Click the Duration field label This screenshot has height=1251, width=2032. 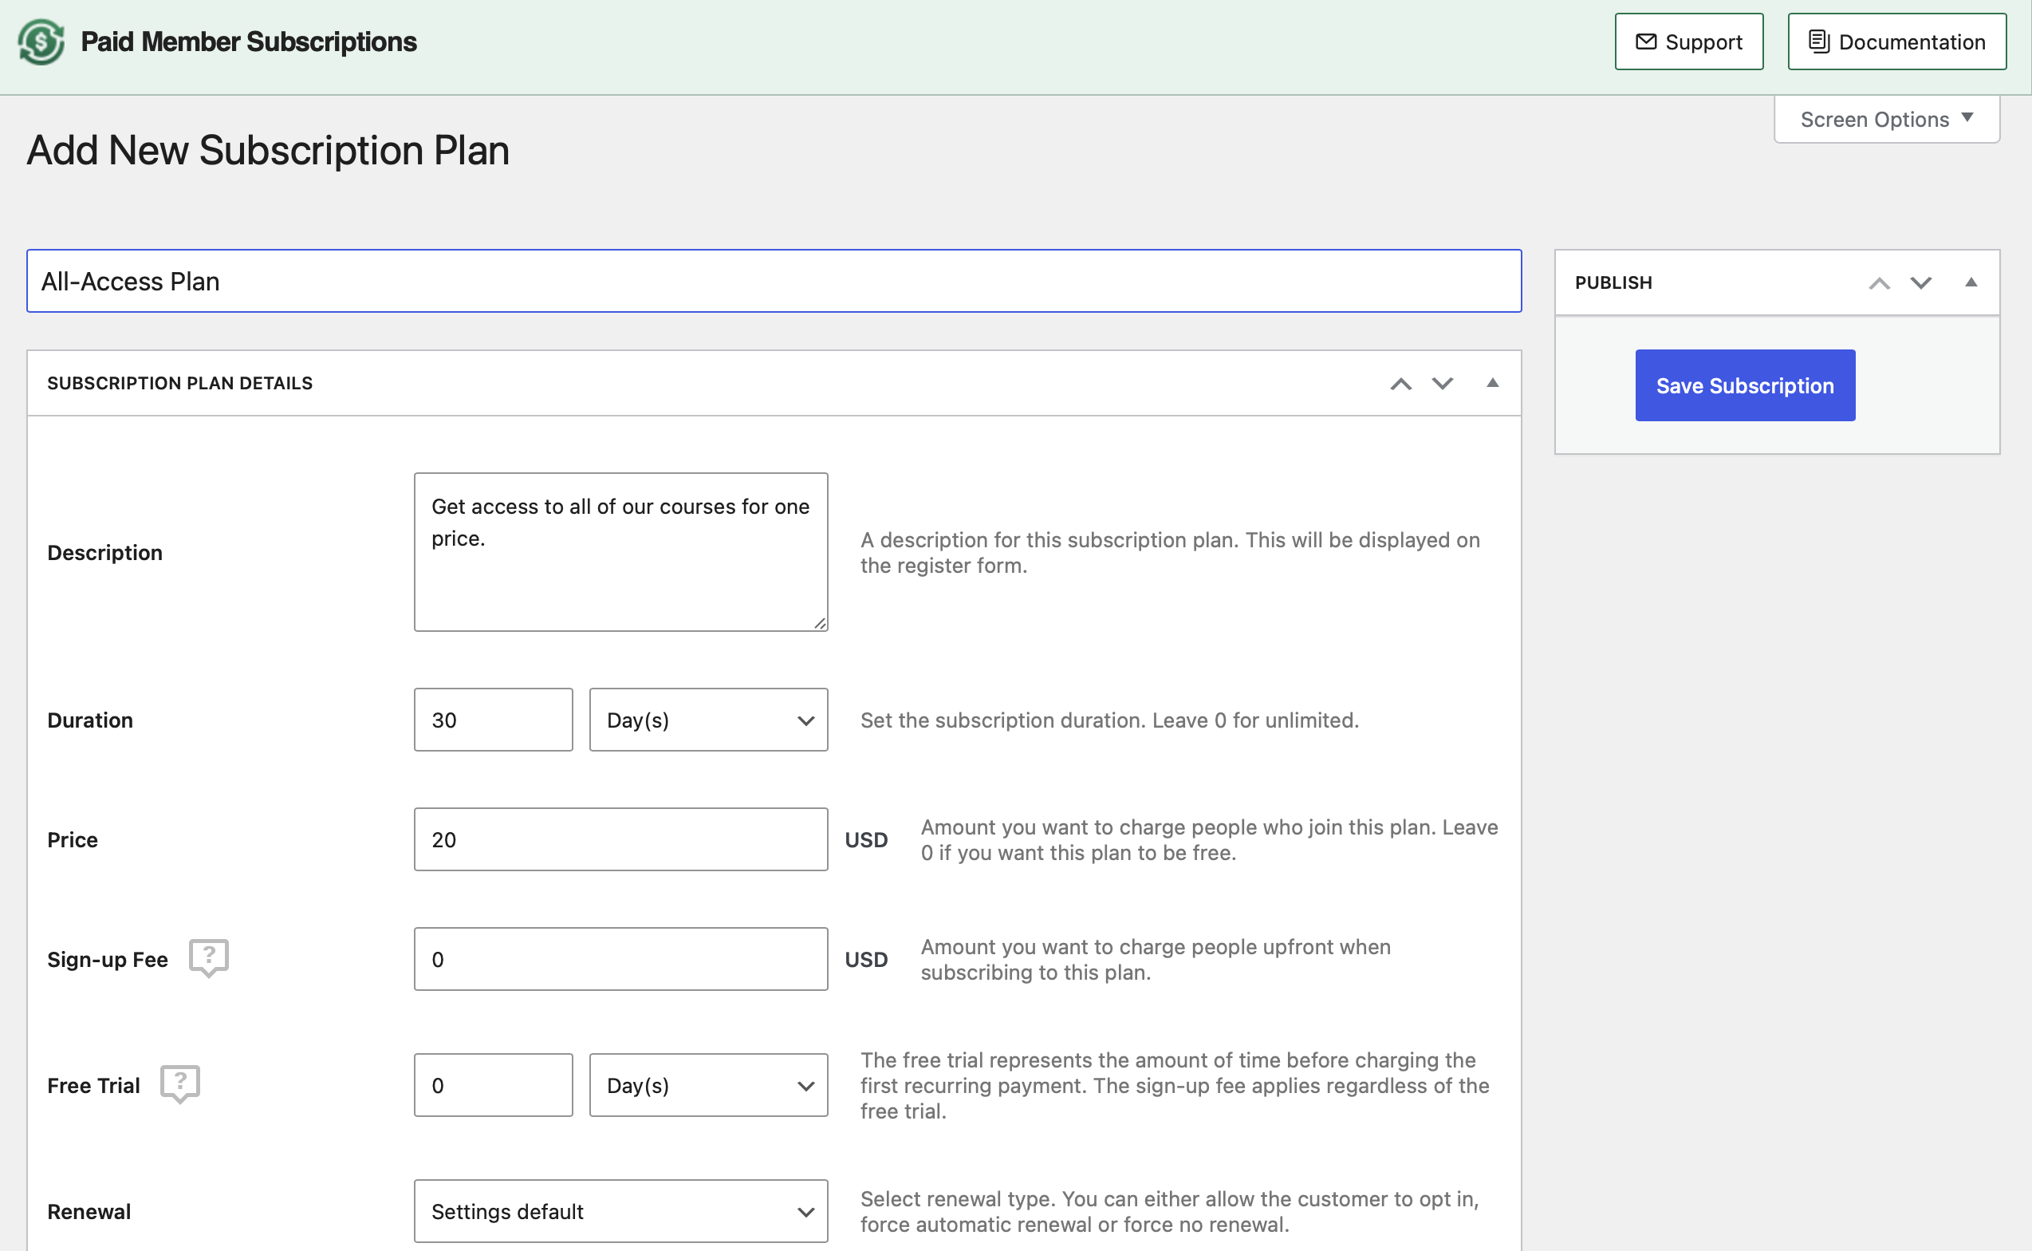tap(89, 720)
